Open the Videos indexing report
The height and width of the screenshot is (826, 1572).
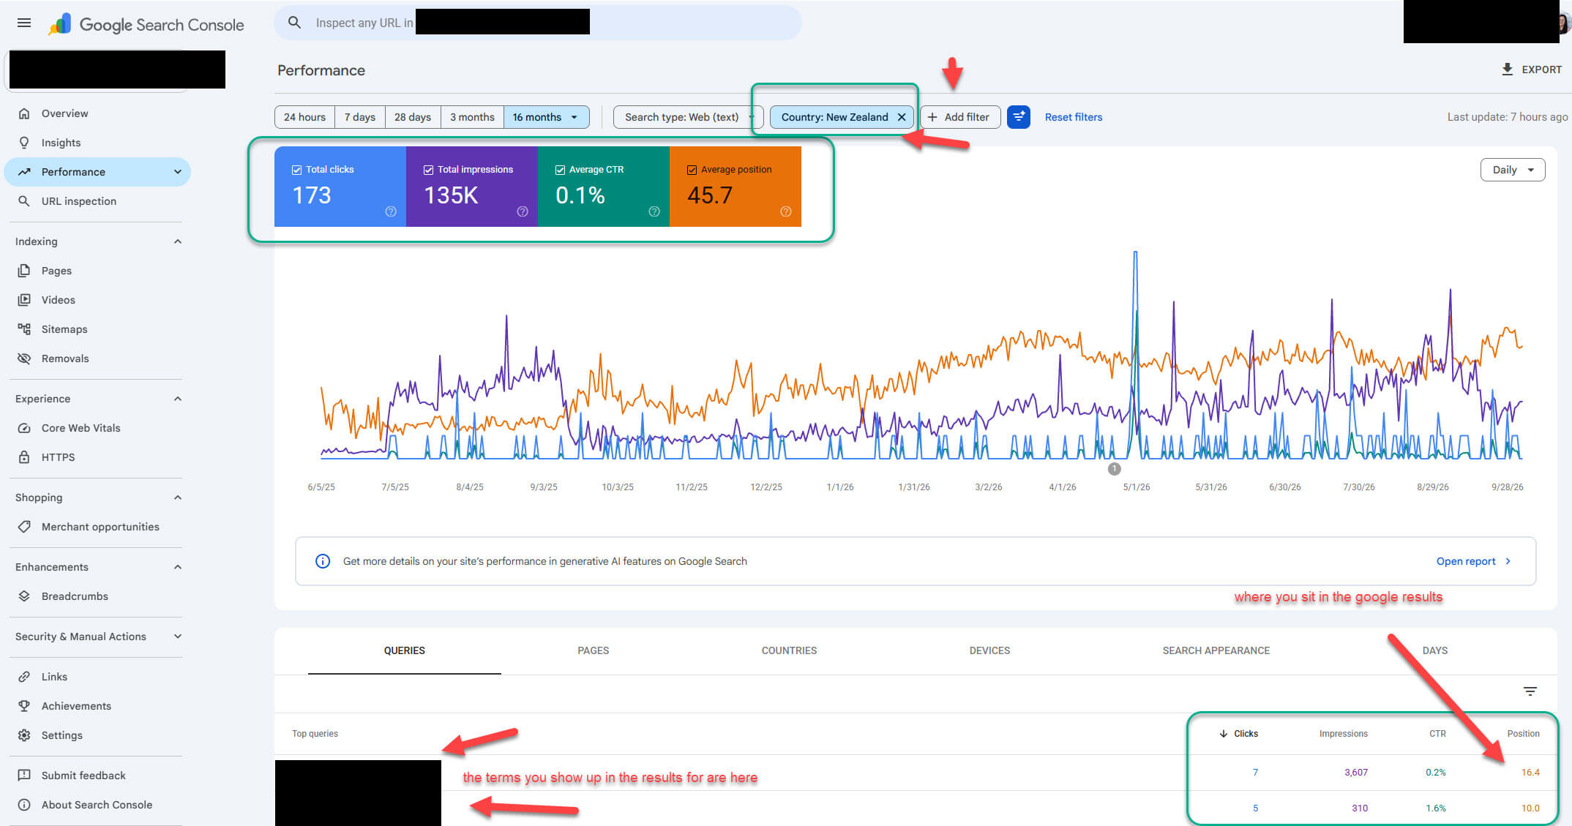[58, 300]
